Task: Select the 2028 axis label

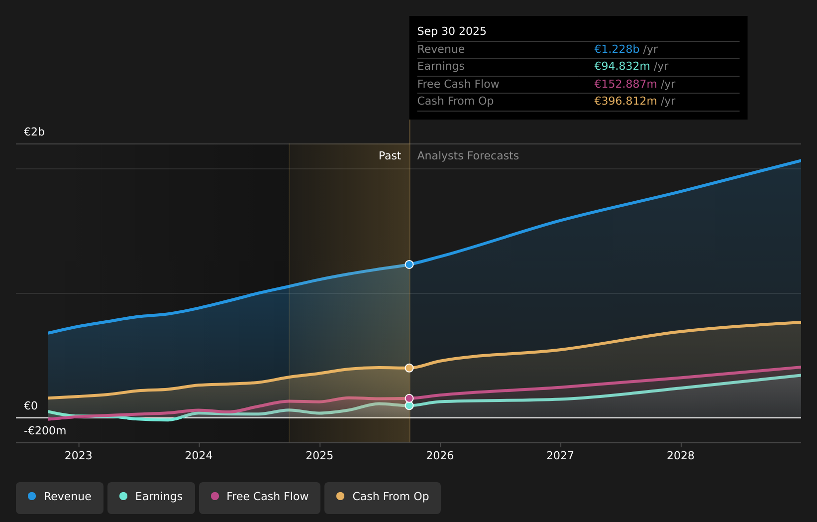Action: (682, 455)
